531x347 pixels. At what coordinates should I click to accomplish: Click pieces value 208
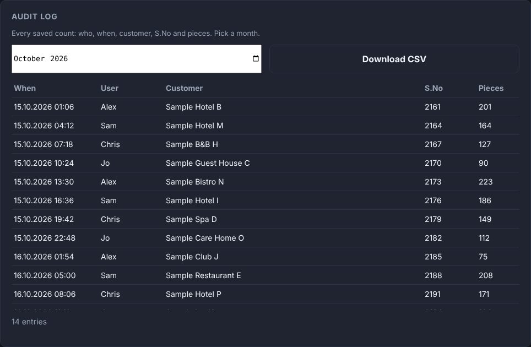(x=486, y=275)
